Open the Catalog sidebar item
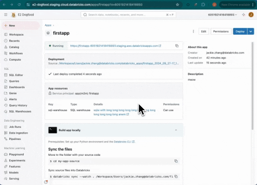Viewport: 257px width, 185px height. point(14,47)
